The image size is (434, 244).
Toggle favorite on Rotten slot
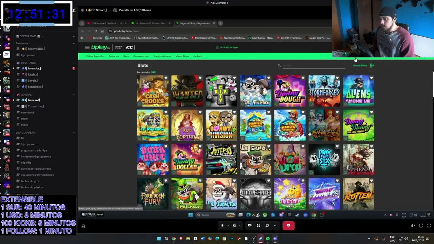click(x=371, y=181)
